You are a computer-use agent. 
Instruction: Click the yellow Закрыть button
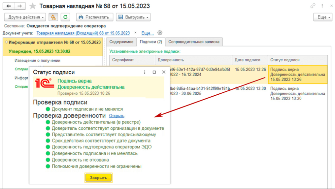click(98, 178)
